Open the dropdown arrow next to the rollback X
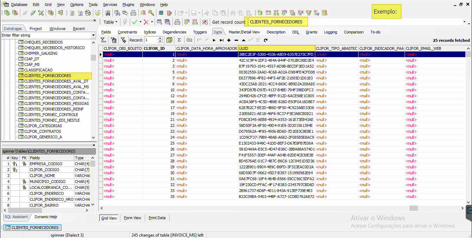 tap(152, 22)
